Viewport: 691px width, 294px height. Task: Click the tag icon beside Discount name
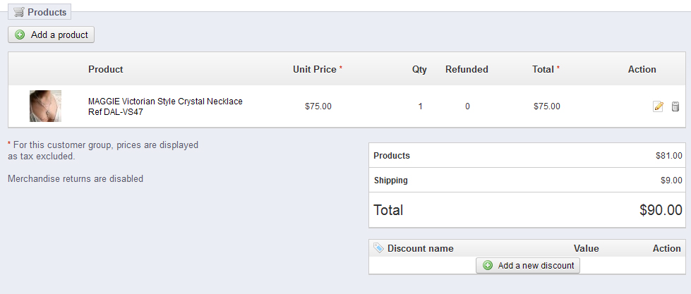tap(378, 248)
